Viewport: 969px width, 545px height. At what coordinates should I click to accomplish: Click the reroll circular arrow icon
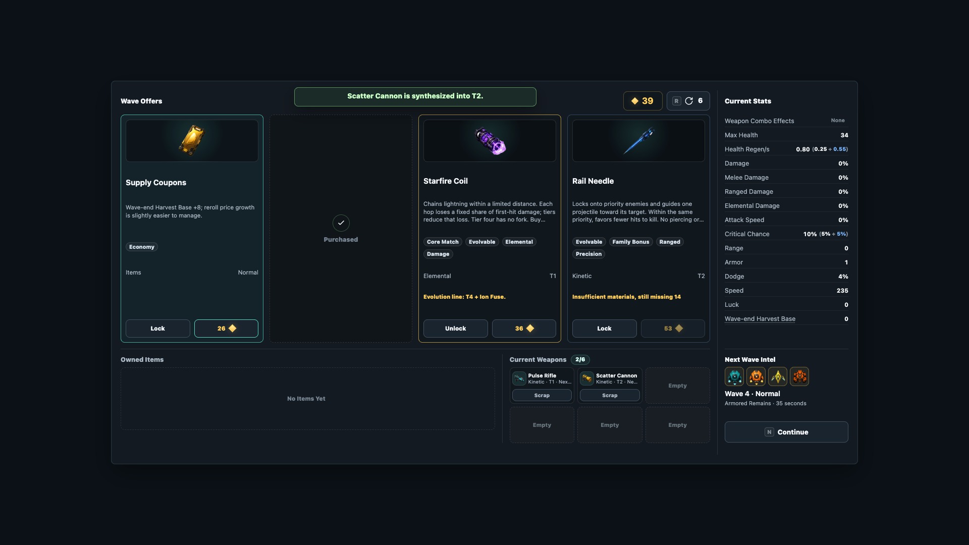689,101
